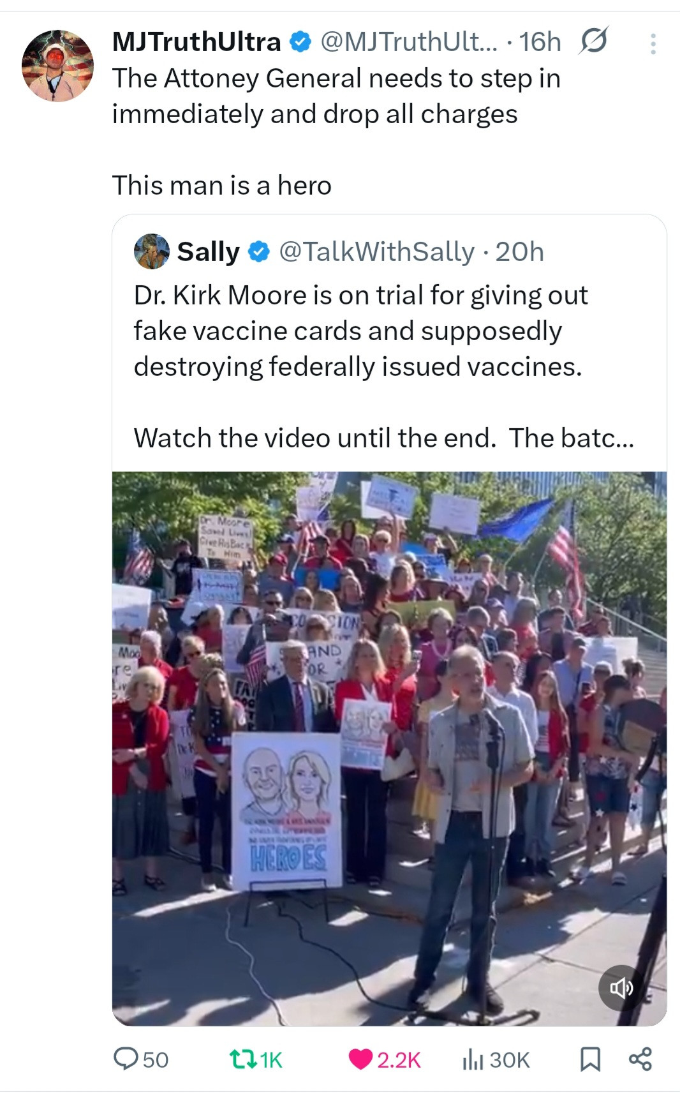Visit the @TalkWithSally handle
Image resolution: width=680 pixels, height=1099 pixels.
(377, 252)
